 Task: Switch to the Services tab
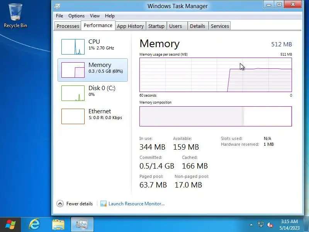coord(220,26)
